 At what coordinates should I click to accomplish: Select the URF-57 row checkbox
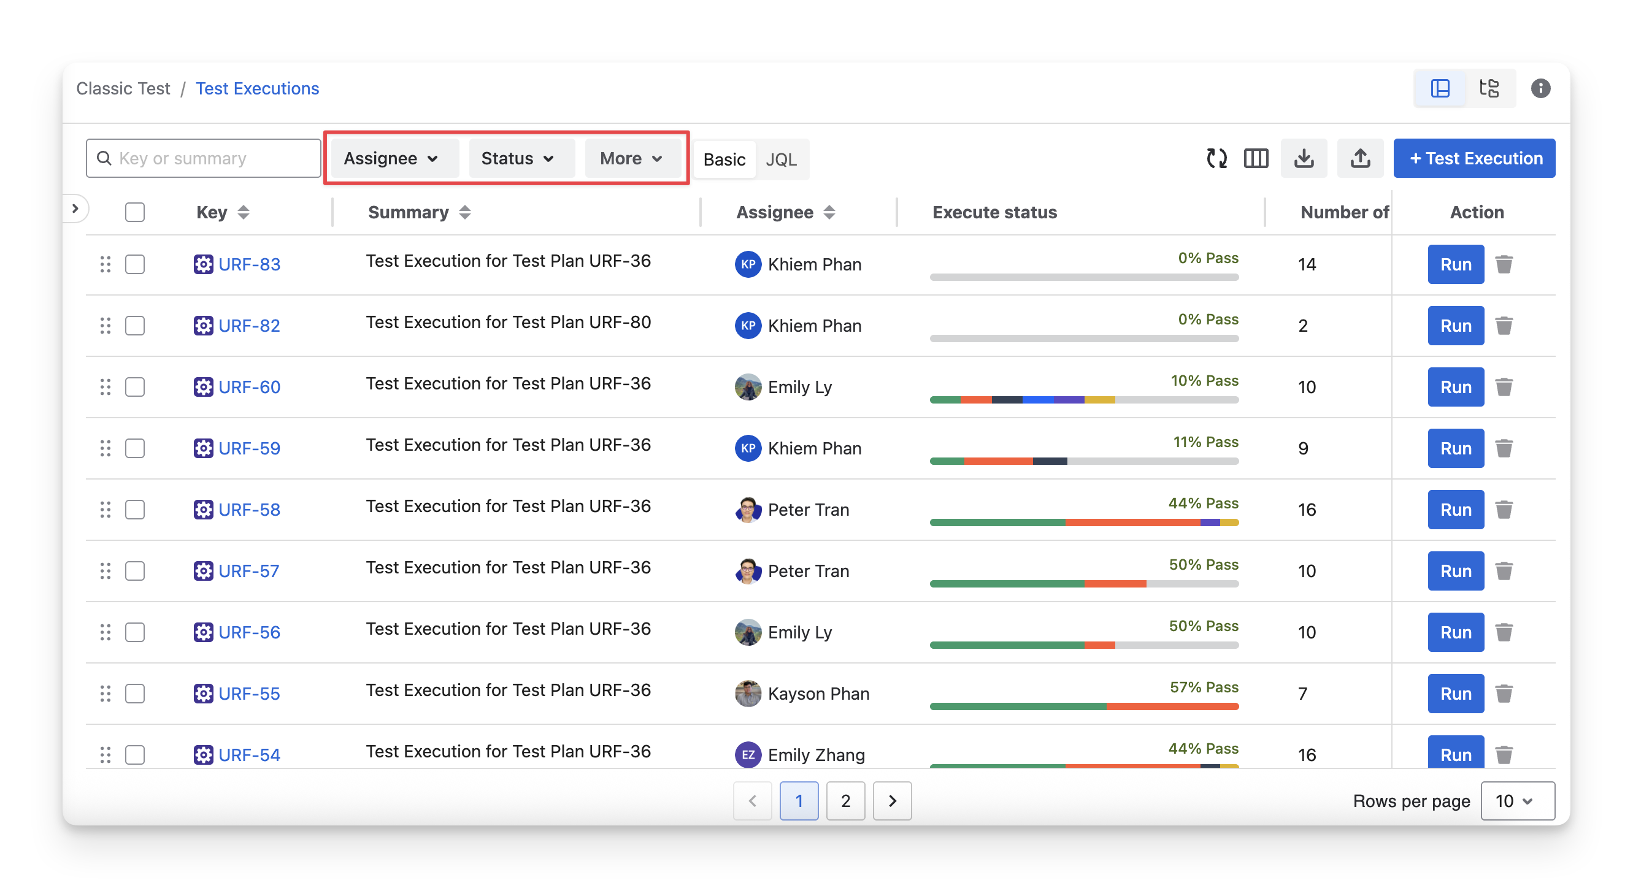coord(135,571)
